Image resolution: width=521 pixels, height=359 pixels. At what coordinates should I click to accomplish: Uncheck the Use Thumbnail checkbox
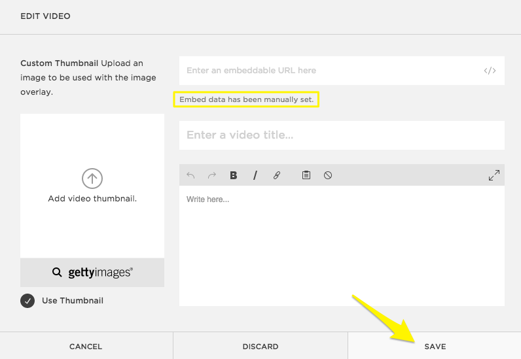[x=27, y=301]
